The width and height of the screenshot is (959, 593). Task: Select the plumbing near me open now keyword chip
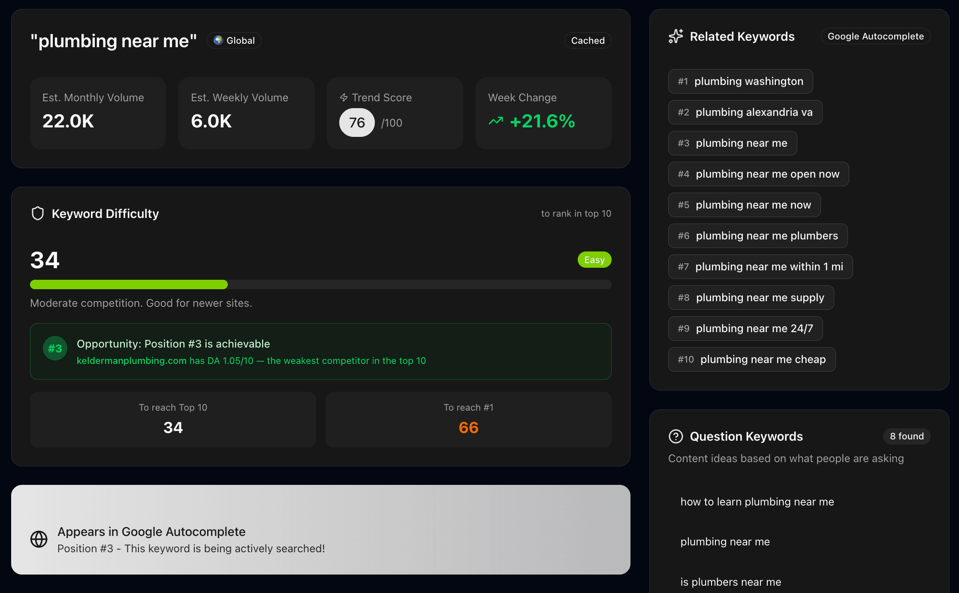click(758, 174)
